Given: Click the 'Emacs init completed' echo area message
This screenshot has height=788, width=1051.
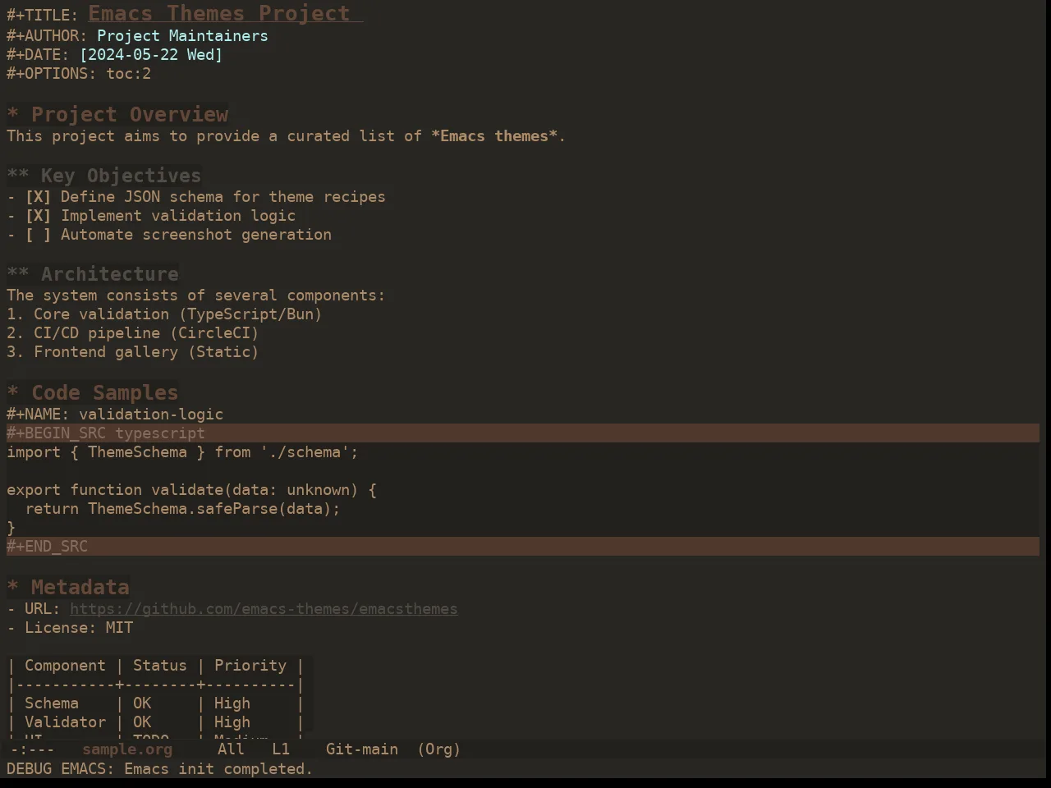Looking at the screenshot, I should tap(218, 769).
